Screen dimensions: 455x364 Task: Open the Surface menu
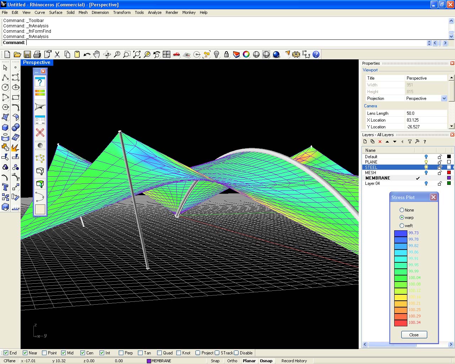click(55, 12)
